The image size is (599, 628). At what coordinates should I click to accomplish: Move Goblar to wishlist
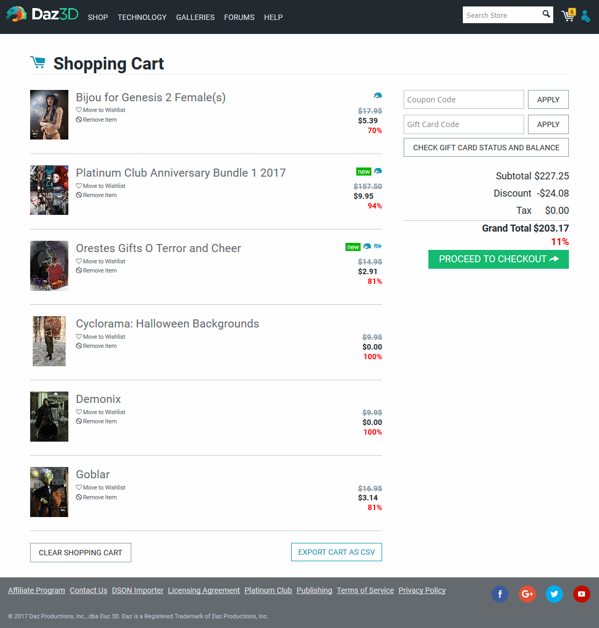(101, 487)
